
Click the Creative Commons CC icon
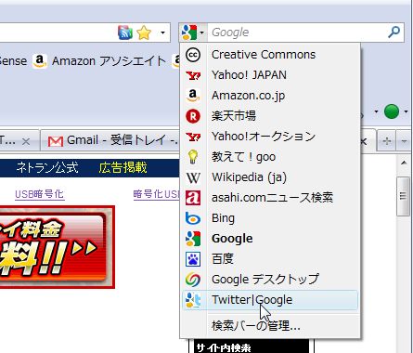(x=193, y=55)
